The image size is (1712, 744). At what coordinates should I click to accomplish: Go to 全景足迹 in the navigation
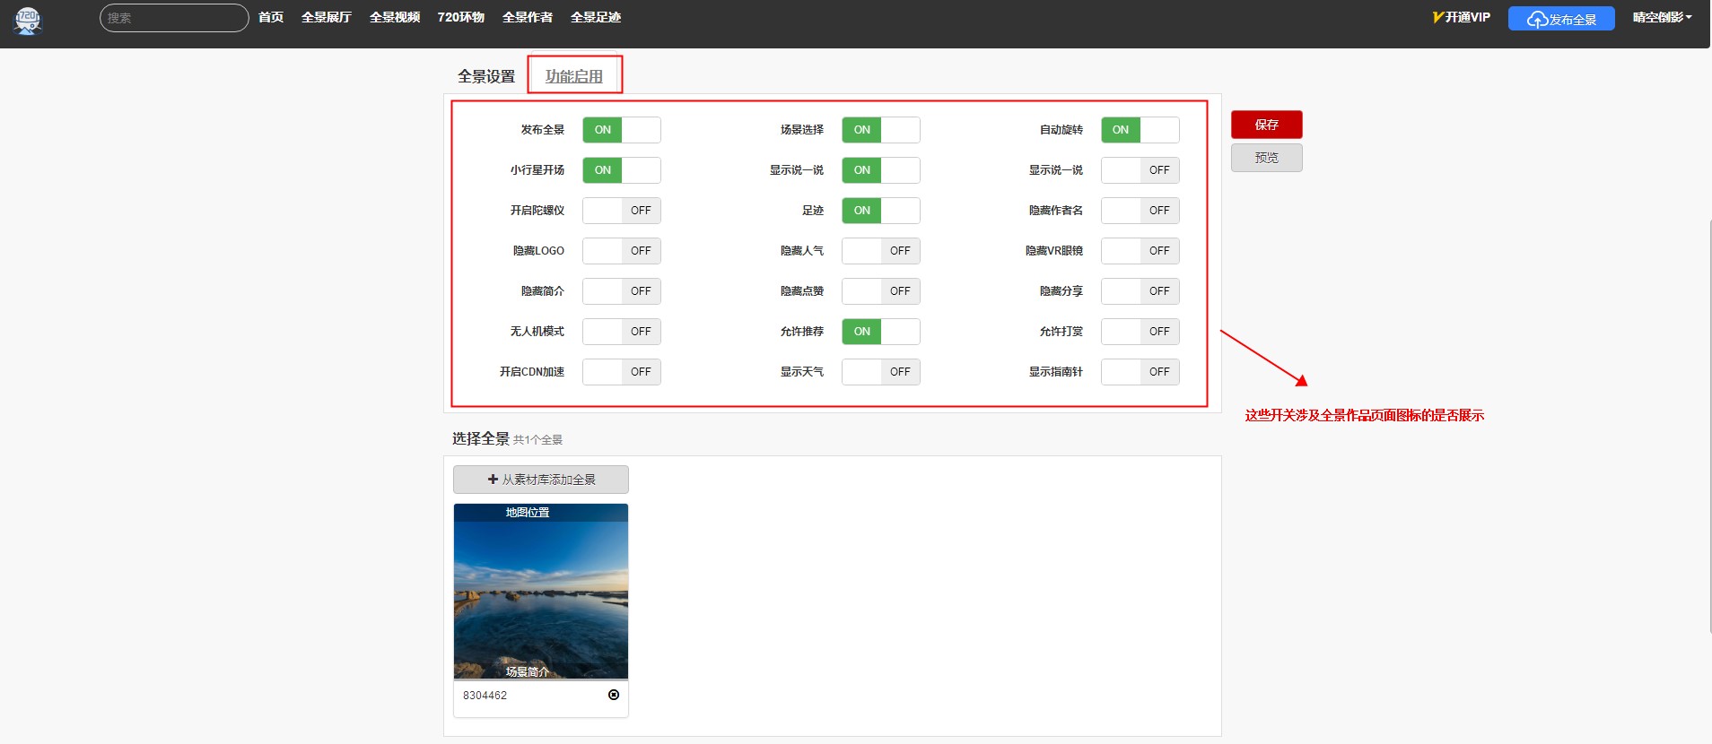596,17
